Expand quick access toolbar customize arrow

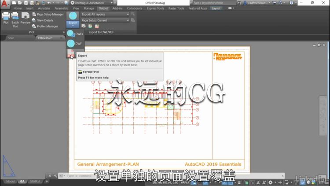coord(115,3)
